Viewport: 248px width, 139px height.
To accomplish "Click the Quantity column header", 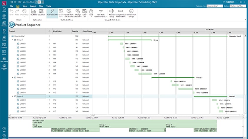I will point(76,31).
